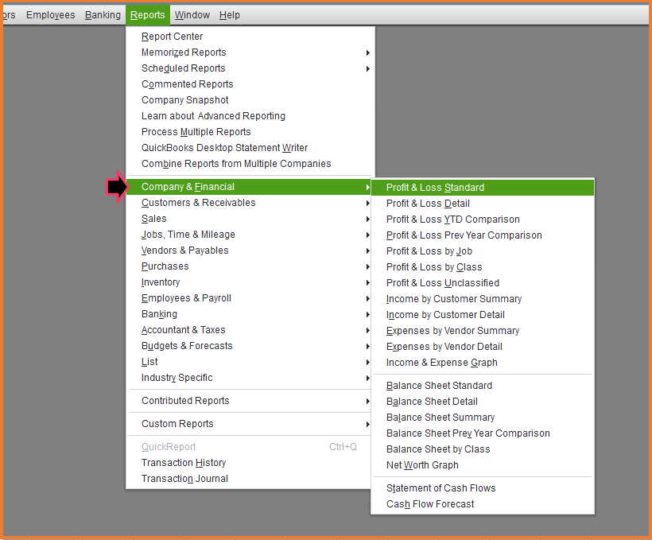Choose Balance Sheet by Class
652x540 pixels.
[483, 449]
